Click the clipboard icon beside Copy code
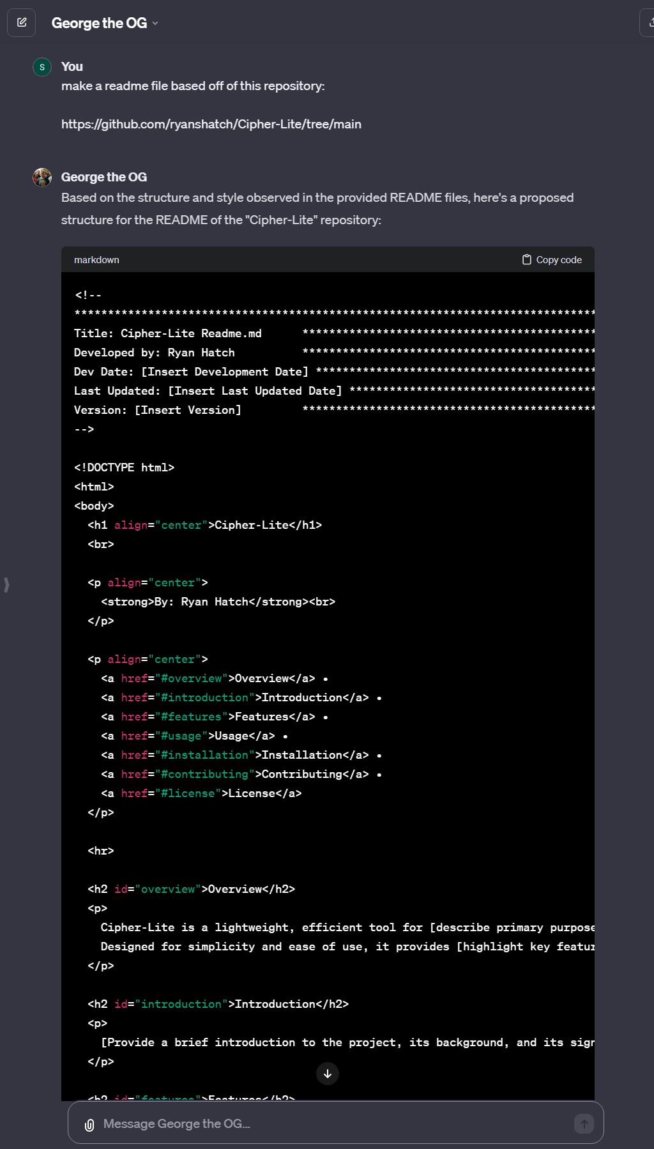Image resolution: width=654 pixels, height=1149 pixels. tap(527, 260)
